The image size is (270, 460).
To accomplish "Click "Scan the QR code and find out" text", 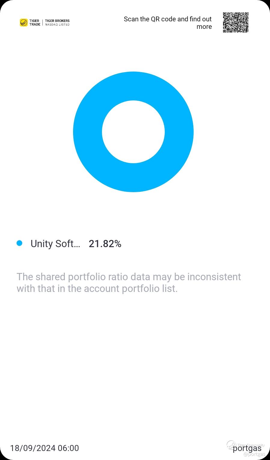I will (167, 19).
